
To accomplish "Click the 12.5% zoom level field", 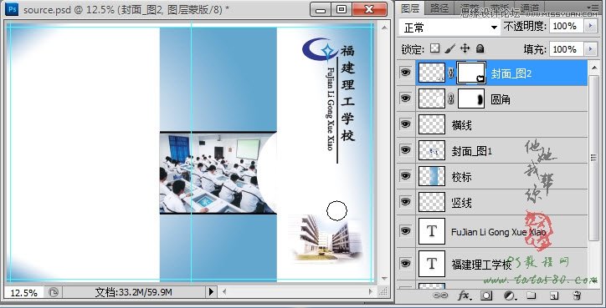I will [x=24, y=293].
